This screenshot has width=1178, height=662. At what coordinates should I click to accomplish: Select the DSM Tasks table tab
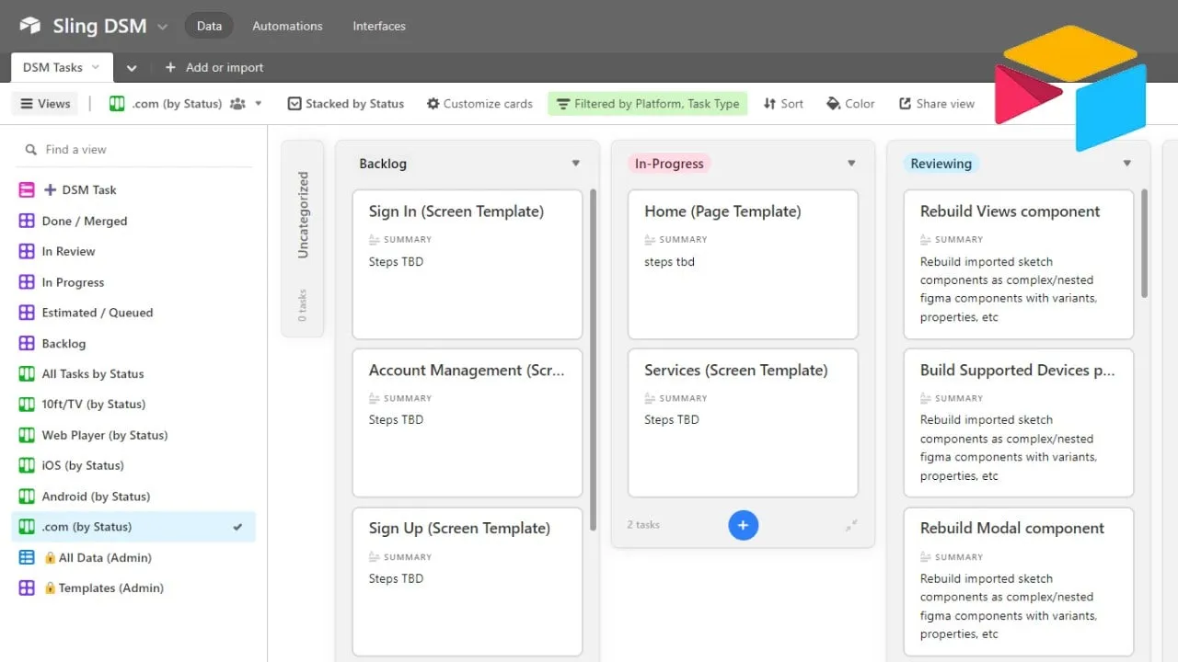62,67
